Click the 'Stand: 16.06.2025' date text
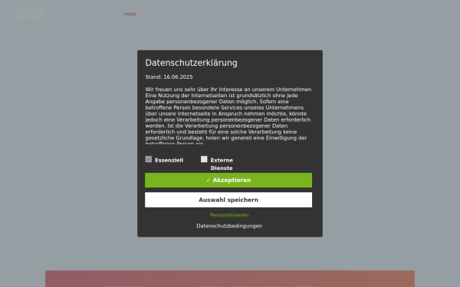460x287 pixels. tap(169, 77)
